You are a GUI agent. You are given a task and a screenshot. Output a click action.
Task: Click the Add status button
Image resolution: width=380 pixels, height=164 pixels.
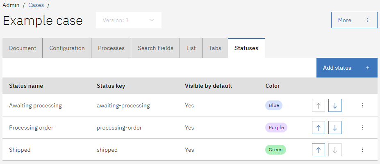(346, 68)
